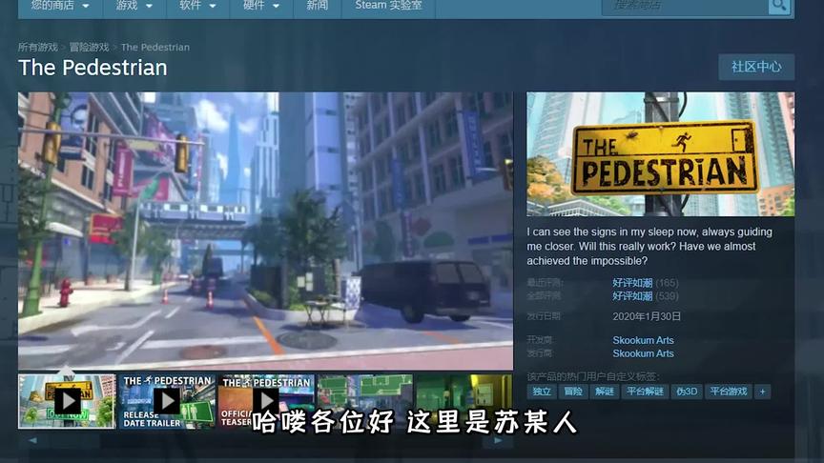Click the plus button to add tags
The height and width of the screenshot is (463, 824).
point(763,392)
